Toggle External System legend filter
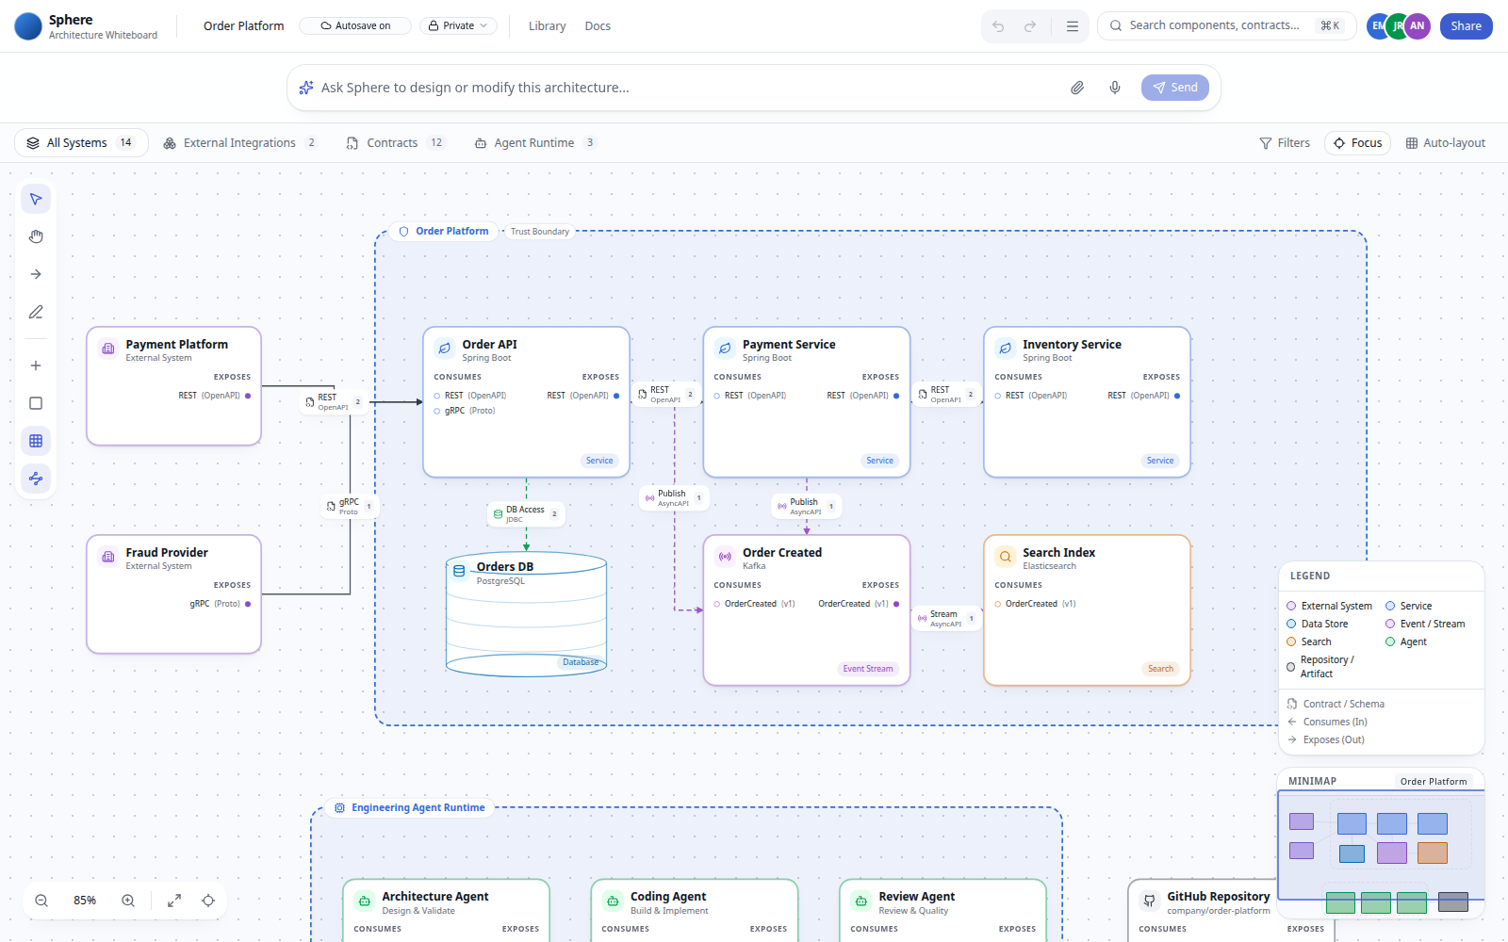This screenshot has width=1508, height=942. pos(1329,606)
